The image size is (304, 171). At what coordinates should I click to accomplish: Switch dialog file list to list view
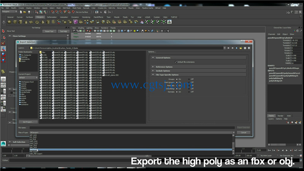(x=245, y=48)
